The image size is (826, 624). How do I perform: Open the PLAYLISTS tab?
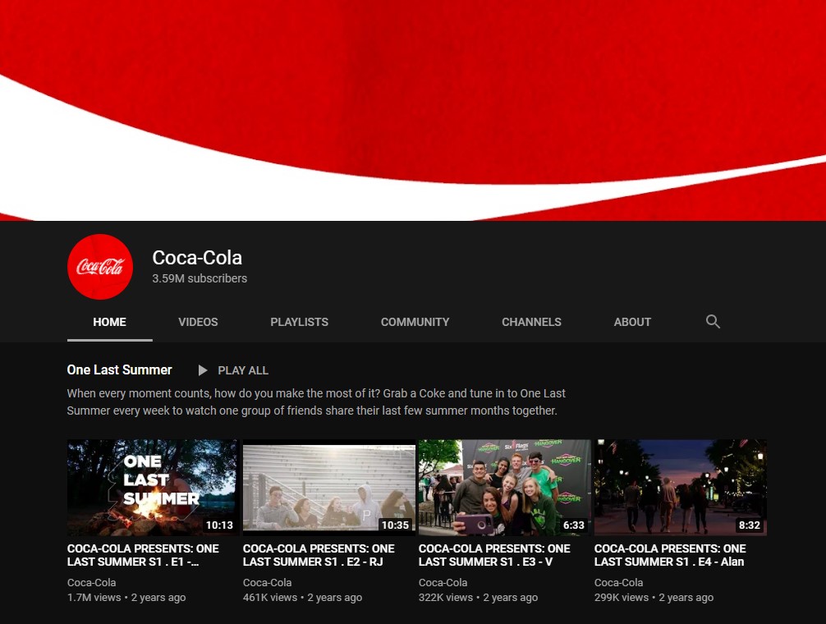pyautogui.click(x=299, y=322)
